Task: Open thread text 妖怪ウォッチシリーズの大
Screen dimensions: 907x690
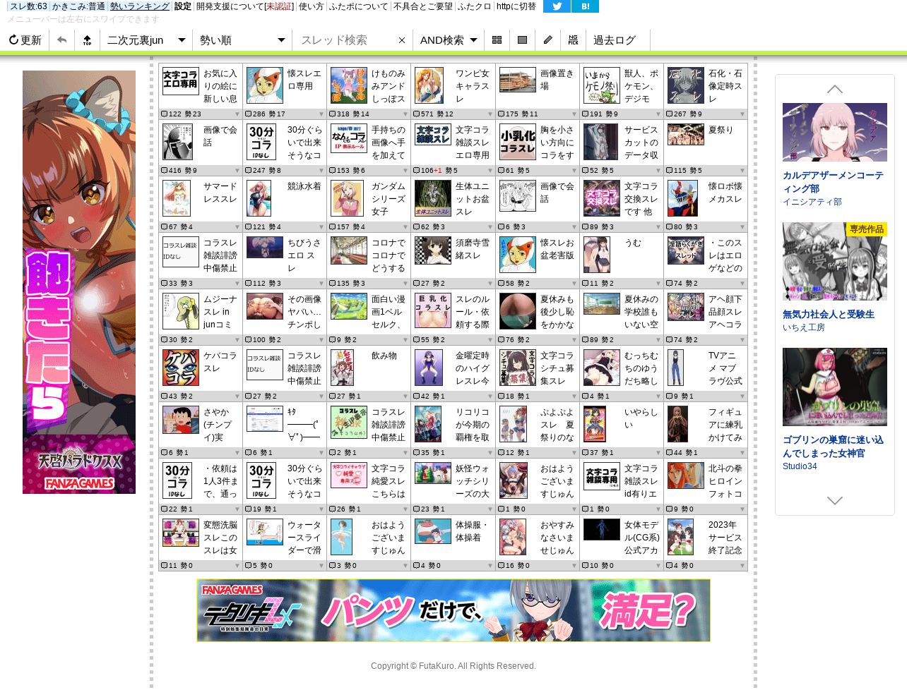Action: coord(473,481)
